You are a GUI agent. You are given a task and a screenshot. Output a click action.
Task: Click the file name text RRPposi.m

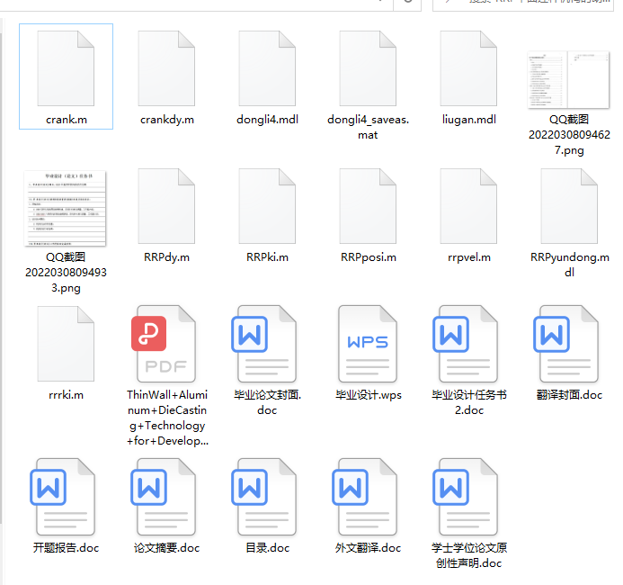pyautogui.click(x=368, y=256)
